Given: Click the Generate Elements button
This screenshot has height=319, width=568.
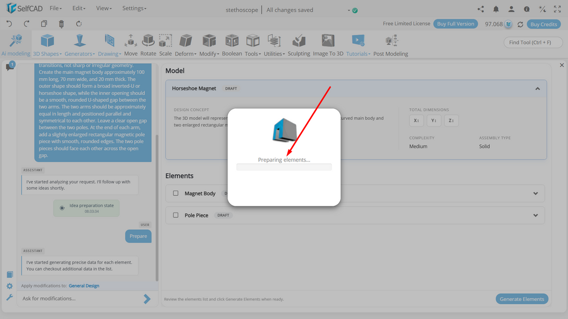Looking at the screenshot, I should pyautogui.click(x=521, y=299).
